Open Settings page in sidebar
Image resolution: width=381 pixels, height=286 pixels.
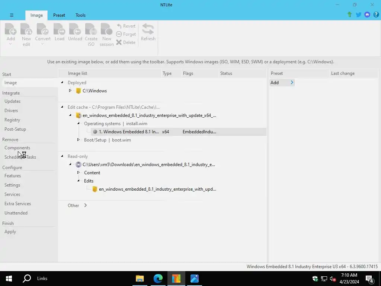coord(12,185)
